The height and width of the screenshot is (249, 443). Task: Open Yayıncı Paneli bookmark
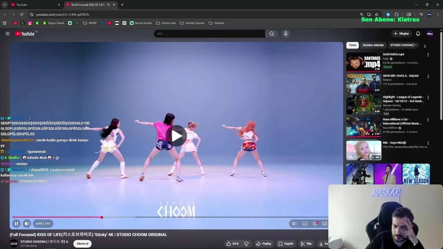(x=54, y=23)
